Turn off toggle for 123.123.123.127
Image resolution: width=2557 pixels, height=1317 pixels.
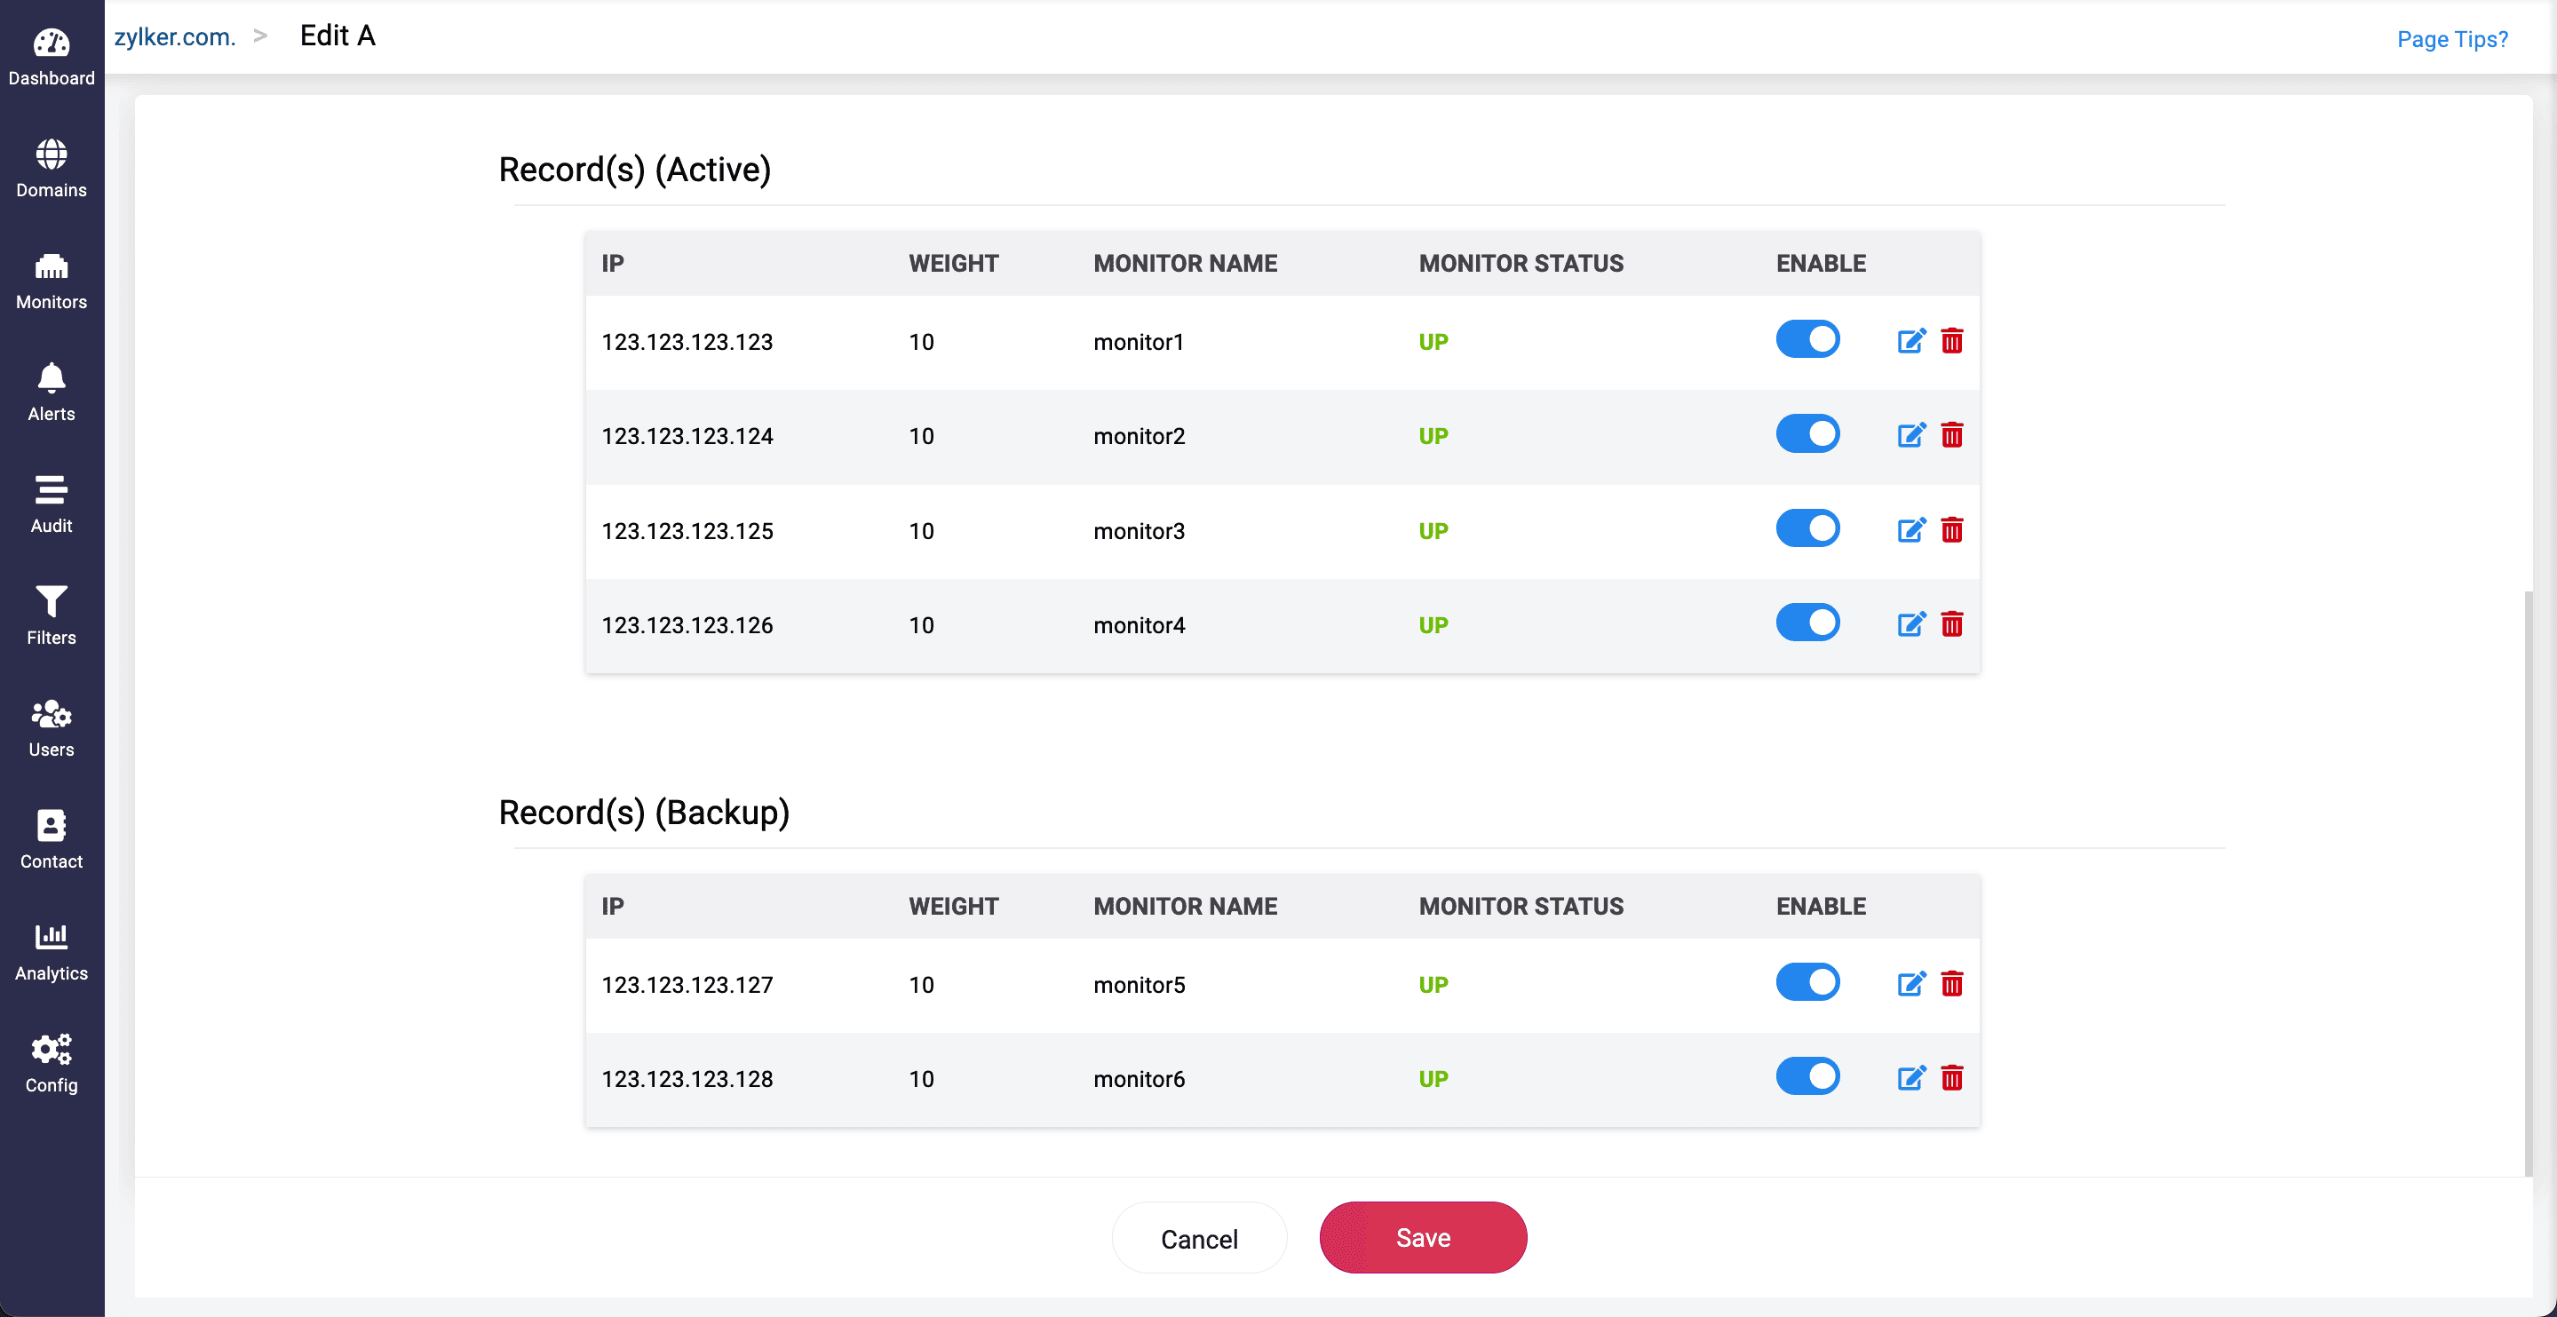pyautogui.click(x=1807, y=982)
